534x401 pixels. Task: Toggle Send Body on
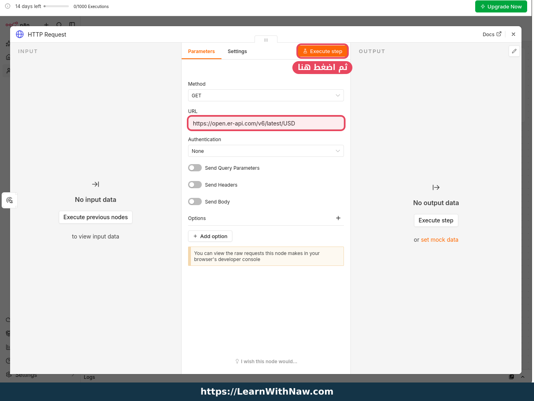point(195,202)
